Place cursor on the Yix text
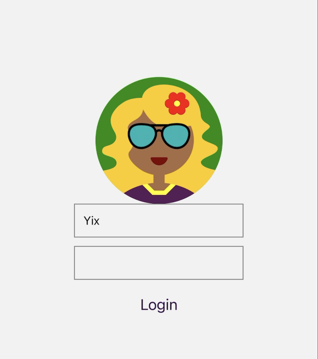The image size is (318, 359). pyautogui.click(x=92, y=221)
